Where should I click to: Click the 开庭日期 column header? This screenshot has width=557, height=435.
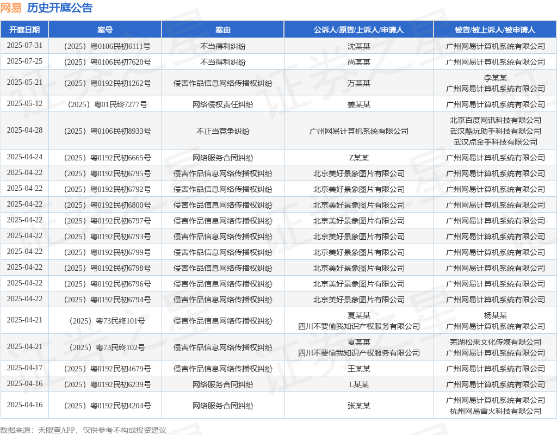click(x=24, y=30)
